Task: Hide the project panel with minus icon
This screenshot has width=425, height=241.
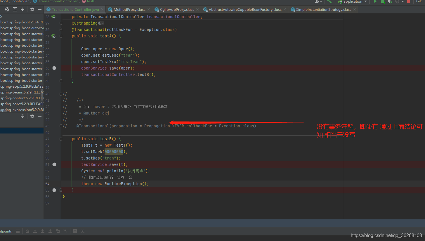Action: 40,10
